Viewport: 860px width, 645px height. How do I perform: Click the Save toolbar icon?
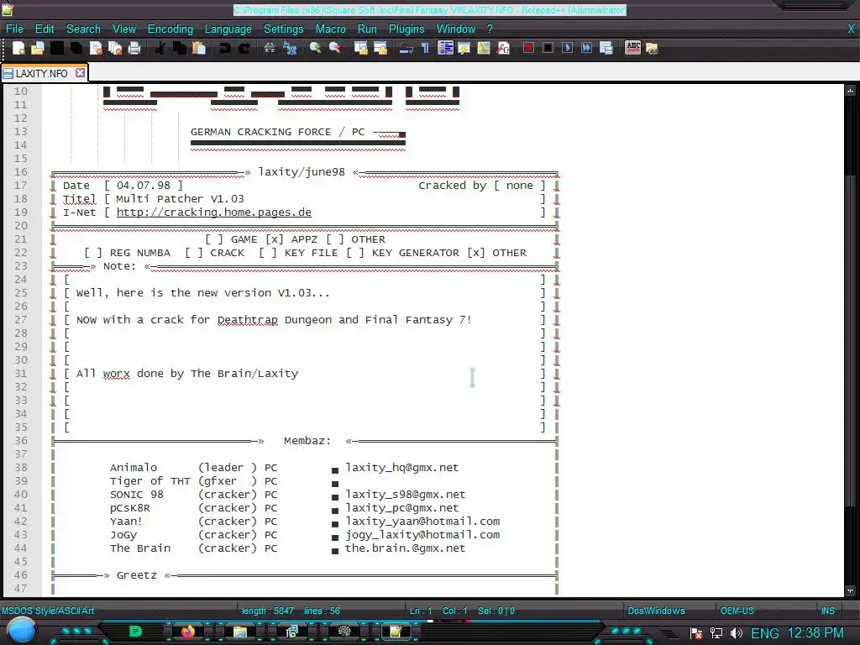click(57, 48)
